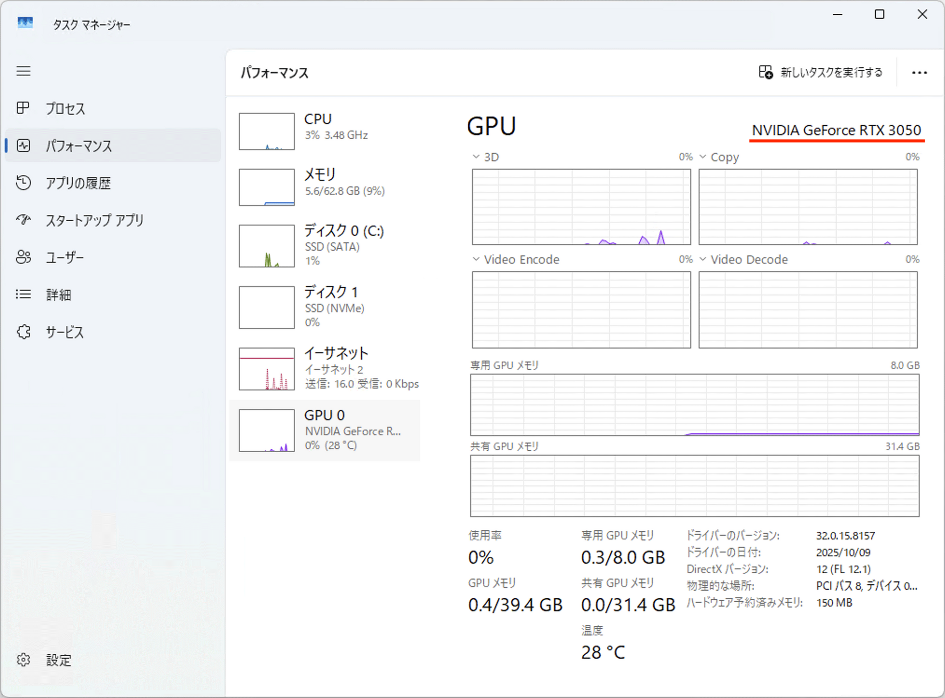Open 設定 settings gear icon
Screen dimensions: 945x698
pyautogui.click(x=23, y=660)
